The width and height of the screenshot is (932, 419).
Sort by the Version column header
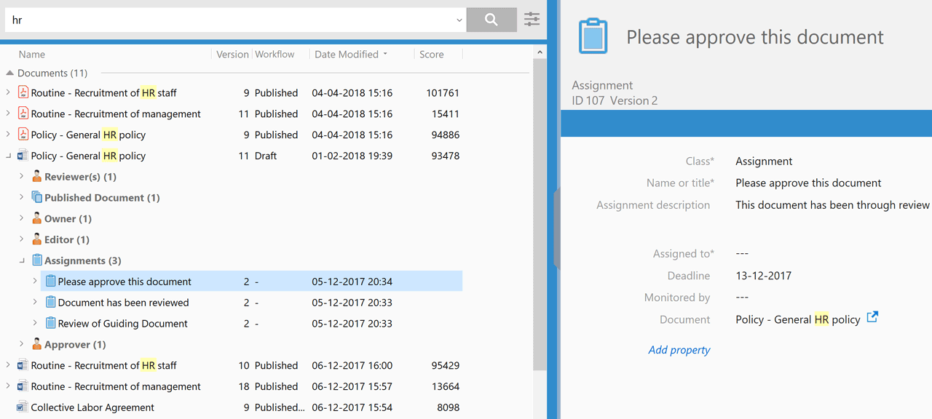pyautogui.click(x=232, y=55)
